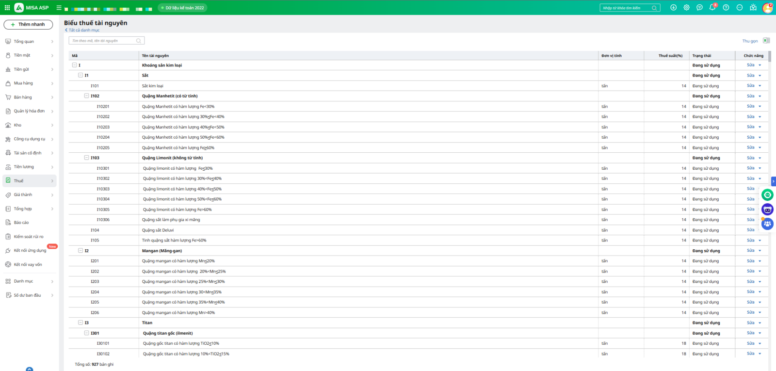Click the download icon in header

click(x=673, y=8)
